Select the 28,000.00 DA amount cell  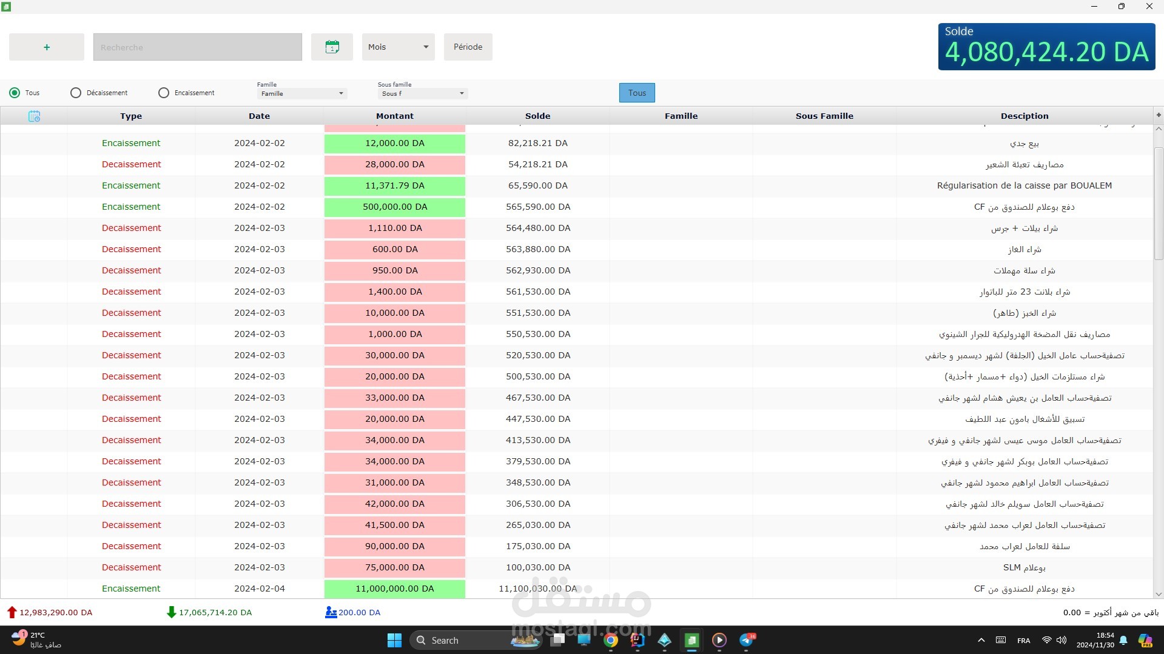point(395,165)
